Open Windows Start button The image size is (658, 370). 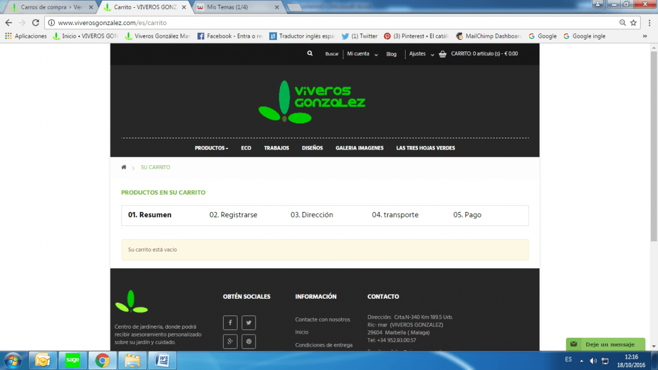click(13, 360)
